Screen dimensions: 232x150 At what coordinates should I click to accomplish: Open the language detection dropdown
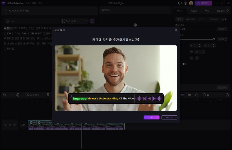coord(75,21)
